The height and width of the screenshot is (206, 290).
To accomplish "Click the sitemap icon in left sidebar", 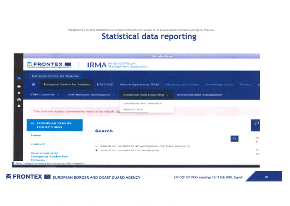I will coord(18,100).
